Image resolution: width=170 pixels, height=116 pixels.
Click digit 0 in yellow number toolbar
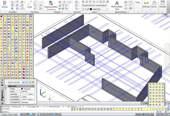(x=114, y=109)
